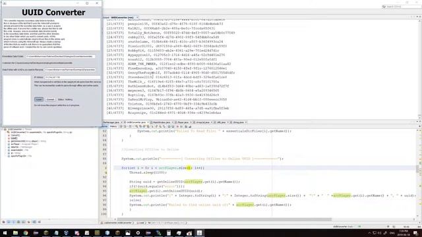
Task: Focus the IP Address input field
Action: (x=73, y=78)
